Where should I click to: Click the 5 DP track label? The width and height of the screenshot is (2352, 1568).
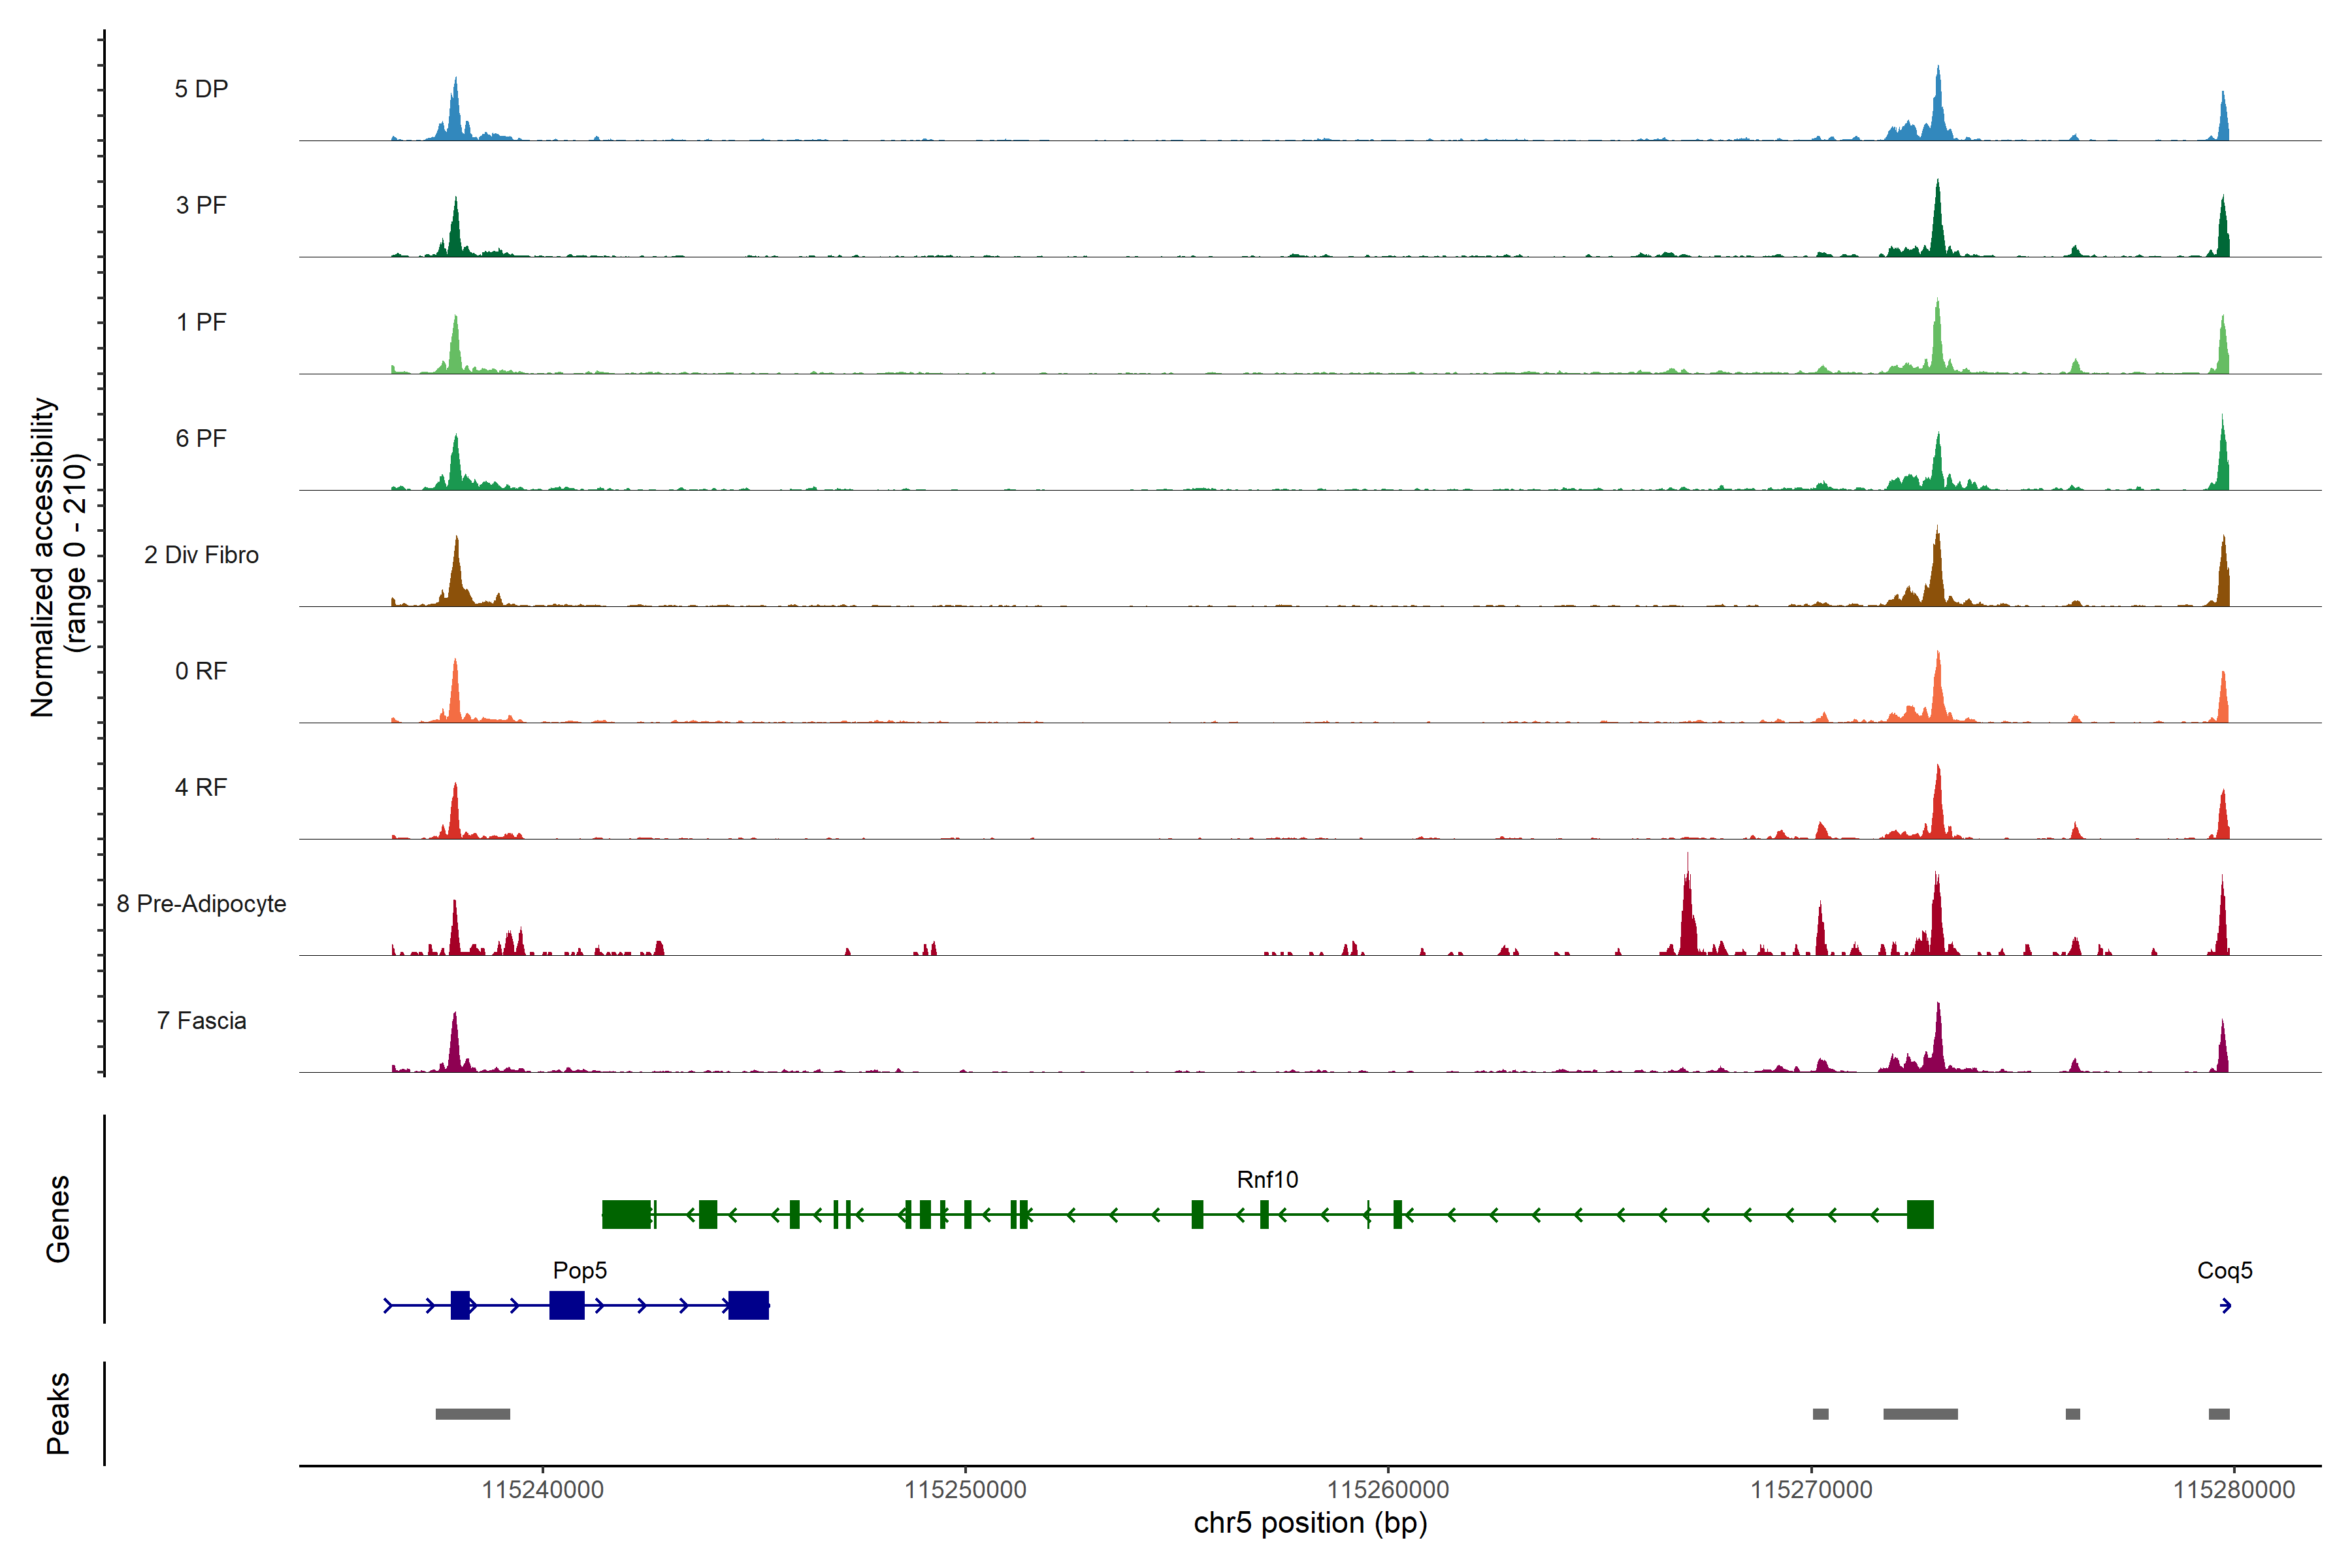pyautogui.click(x=201, y=89)
